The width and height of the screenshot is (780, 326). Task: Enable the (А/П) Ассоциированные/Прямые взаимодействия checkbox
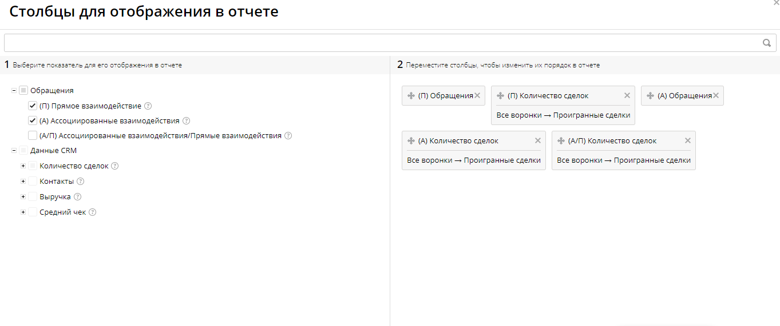33,136
